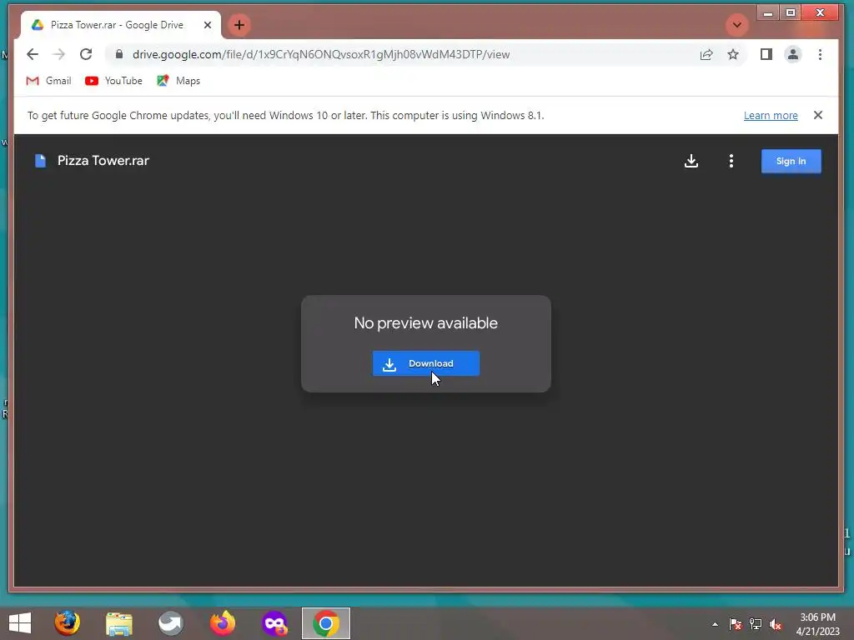Click the Learn more link
The image size is (854, 640).
point(771,115)
